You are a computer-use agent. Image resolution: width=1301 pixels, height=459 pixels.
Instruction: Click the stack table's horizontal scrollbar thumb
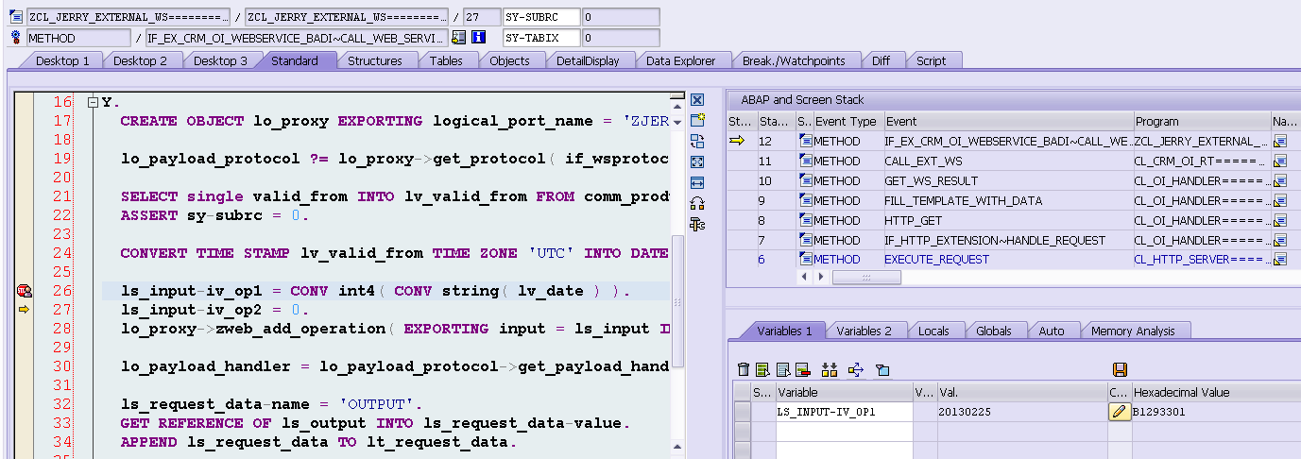click(866, 278)
